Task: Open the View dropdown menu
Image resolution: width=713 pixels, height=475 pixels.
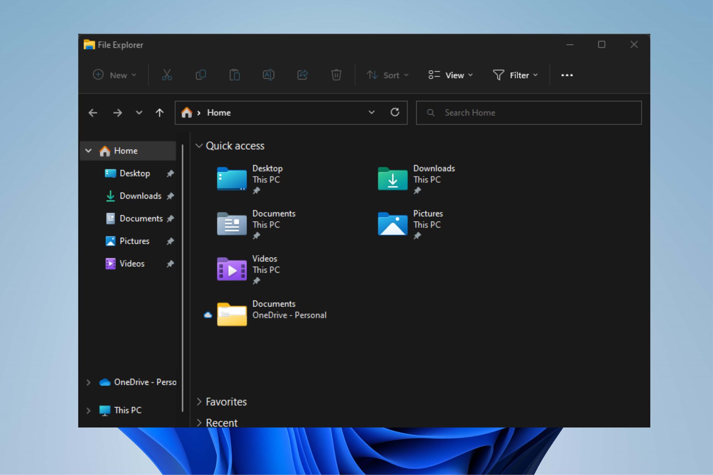Action: coord(450,74)
